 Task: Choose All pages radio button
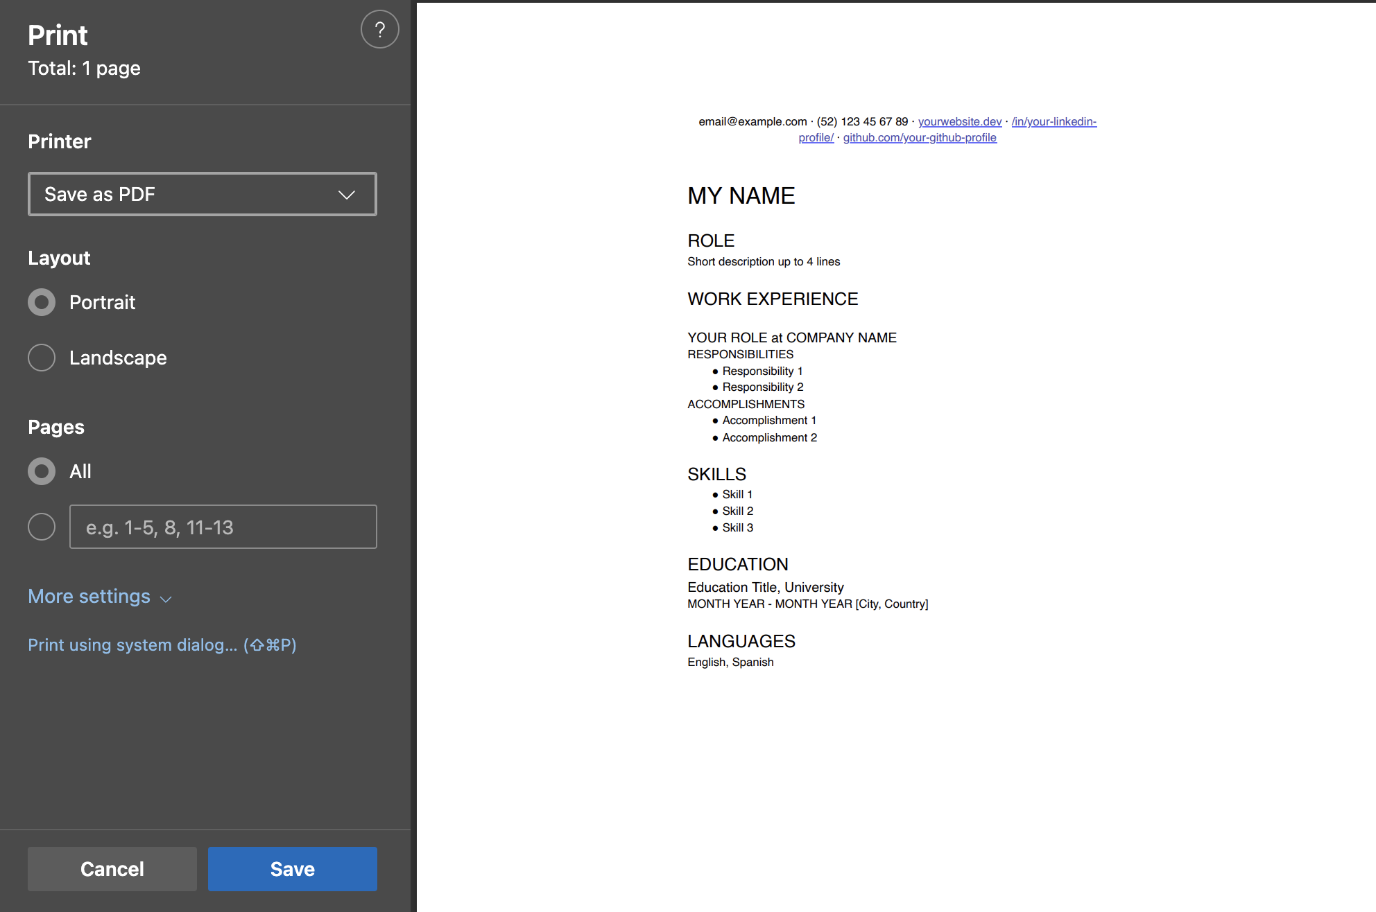(x=42, y=471)
